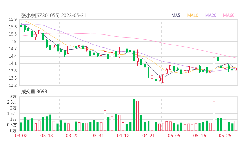Hide the MA20 line via legend

[211, 15]
